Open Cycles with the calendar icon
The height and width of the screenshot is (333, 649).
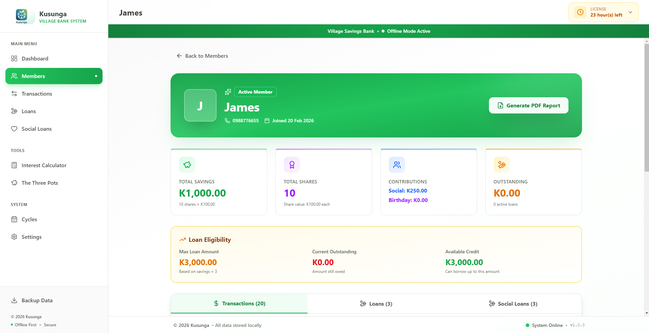[14, 219]
